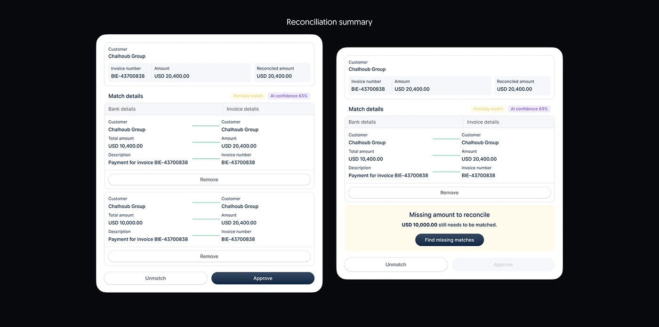Click the Partially match badge in right card
The image size is (659, 327).
point(488,109)
